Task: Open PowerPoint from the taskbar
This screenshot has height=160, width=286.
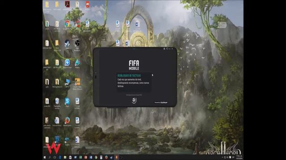Action: pyautogui.click(x=86, y=157)
